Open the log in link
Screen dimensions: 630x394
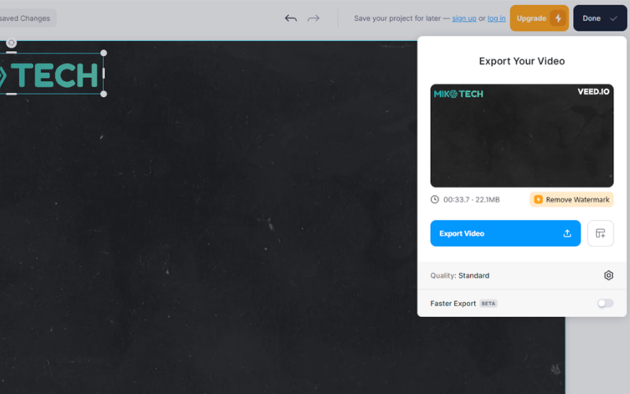point(496,18)
